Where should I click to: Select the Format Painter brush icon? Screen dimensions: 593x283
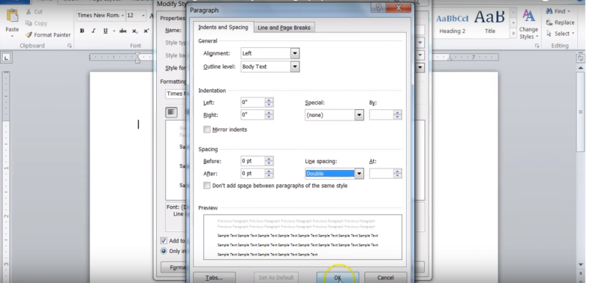[x=29, y=34]
